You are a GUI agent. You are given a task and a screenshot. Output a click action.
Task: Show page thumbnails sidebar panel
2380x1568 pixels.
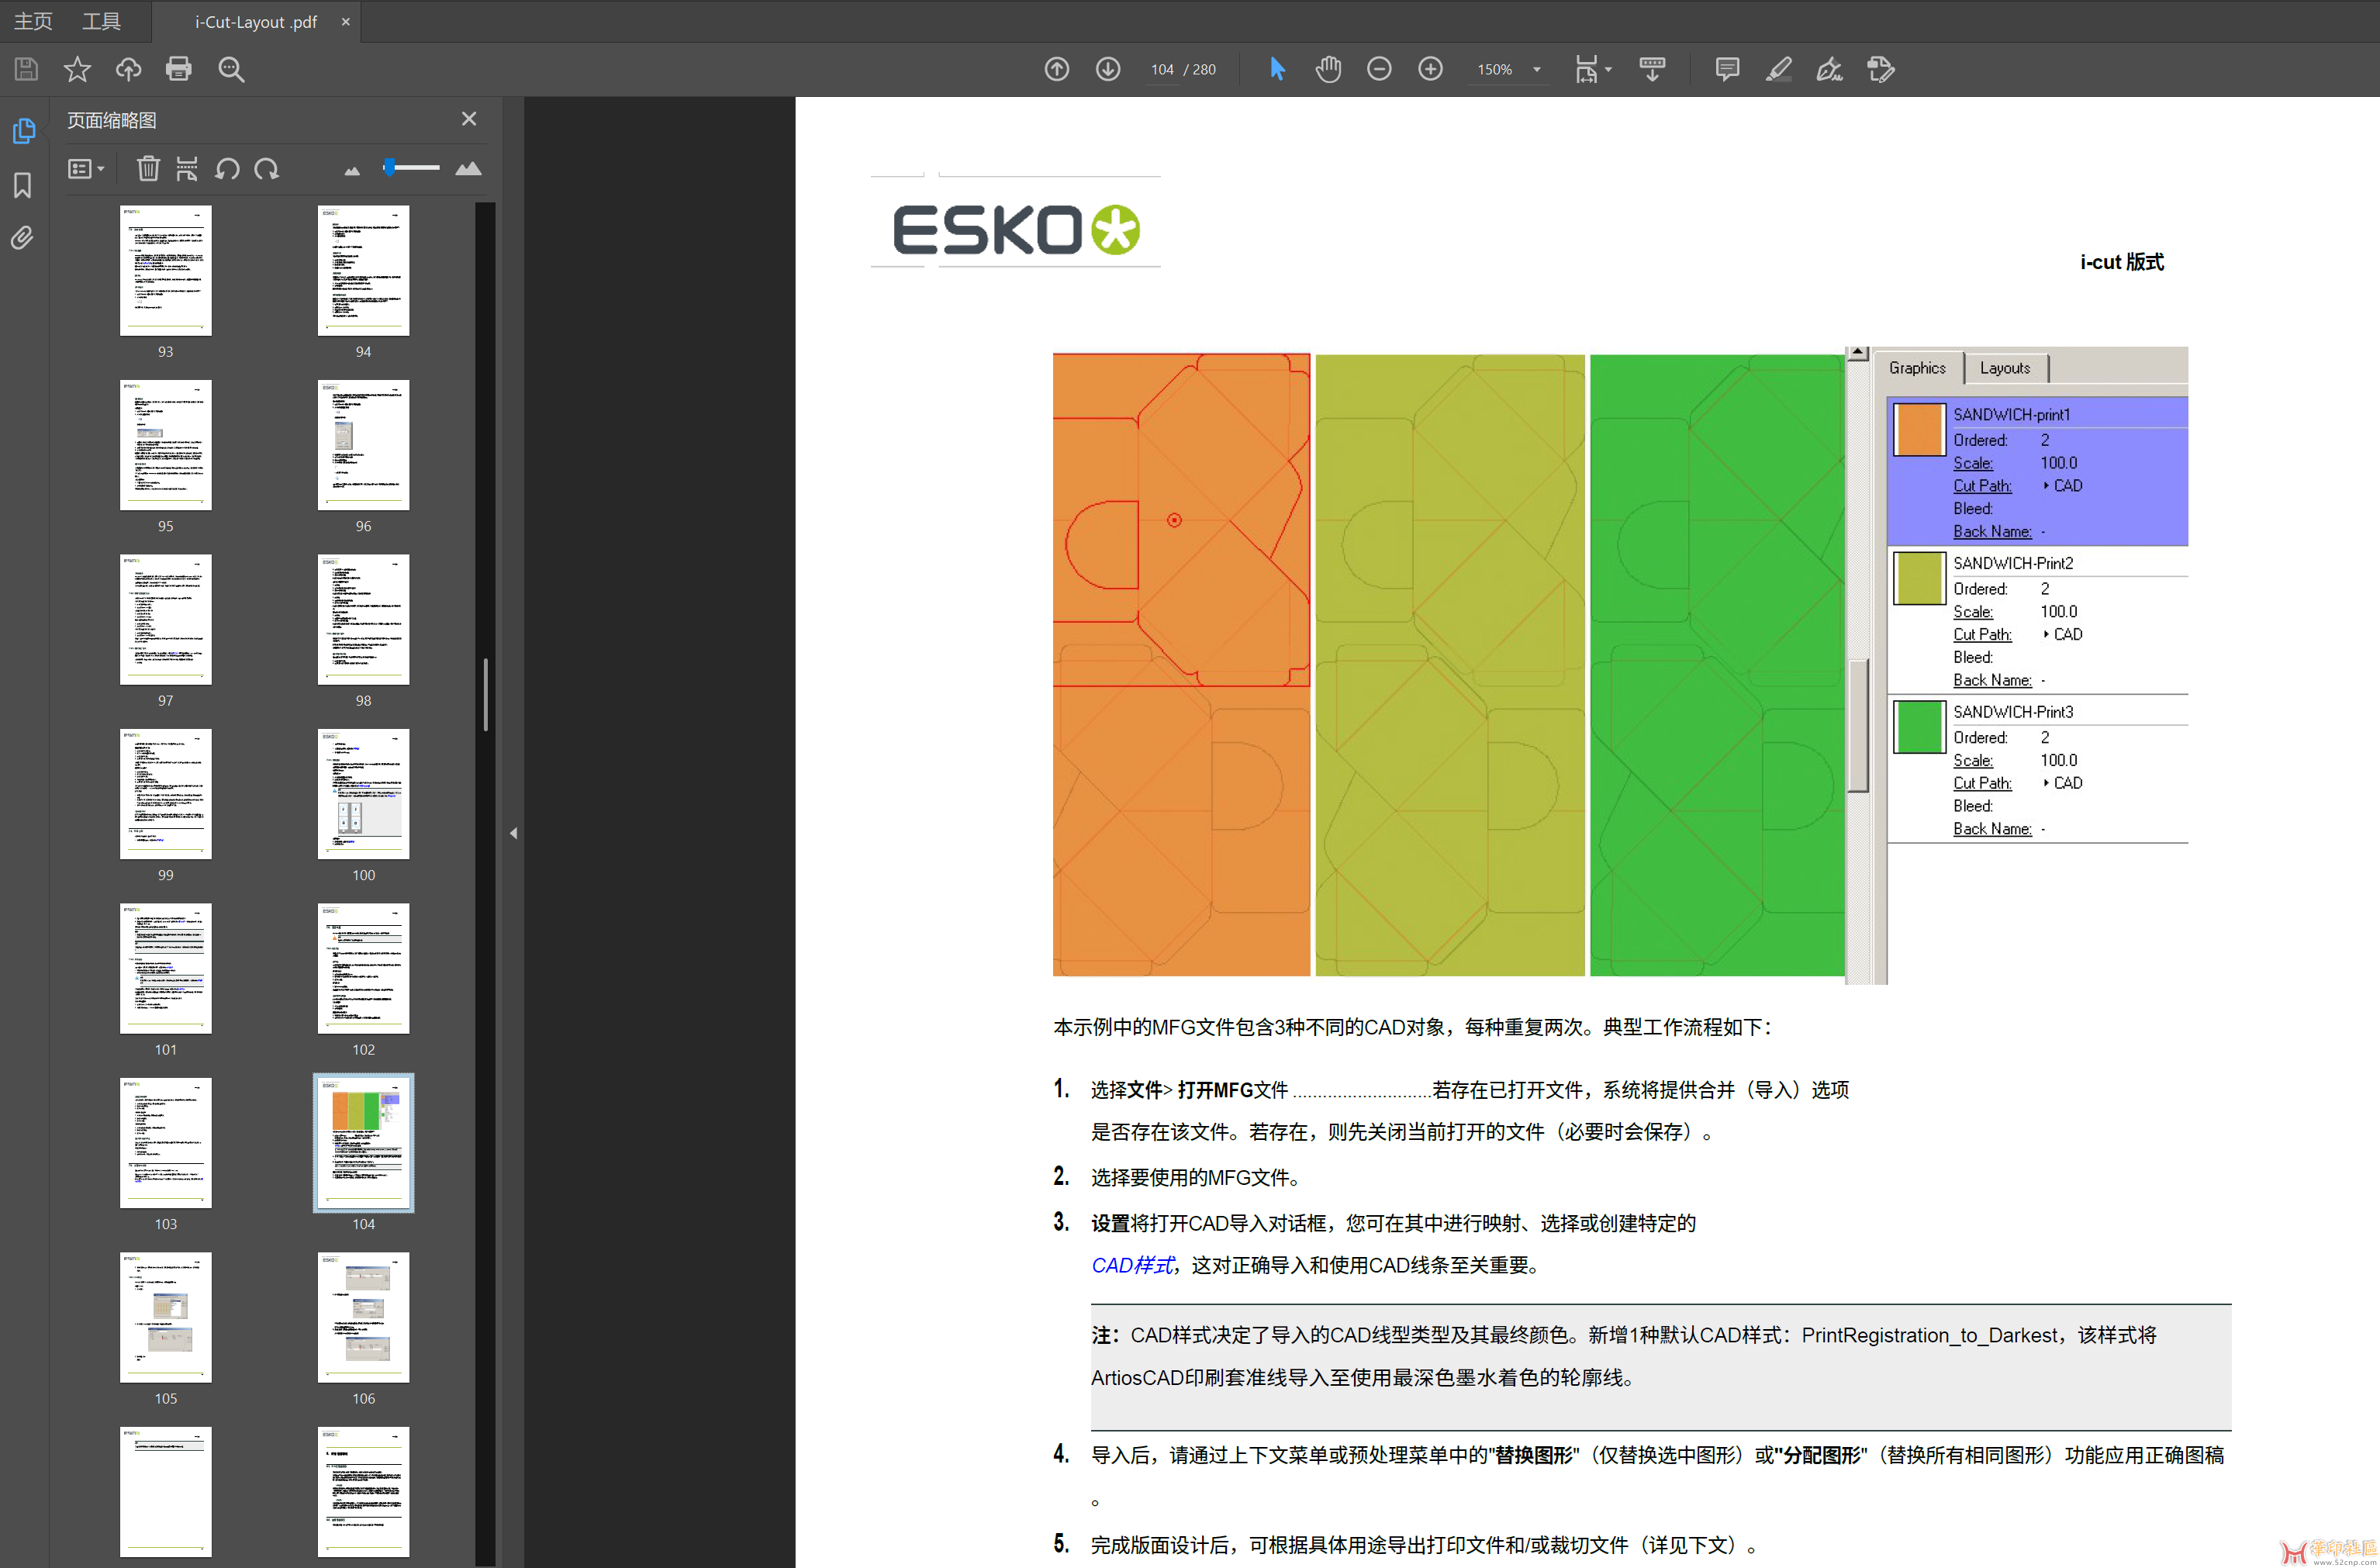(x=23, y=131)
